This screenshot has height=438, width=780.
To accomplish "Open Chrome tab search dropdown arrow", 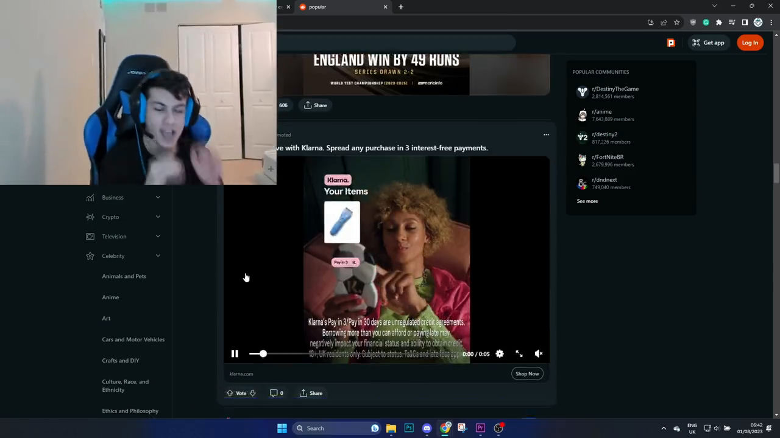I will pyautogui.click(x=714, y=6).
